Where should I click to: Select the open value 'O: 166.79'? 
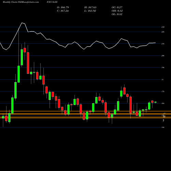pyautogui.click(x=63, y=8)
